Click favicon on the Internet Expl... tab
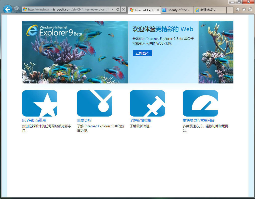This screenshot has width=255, height=199. tap(132, 10)
